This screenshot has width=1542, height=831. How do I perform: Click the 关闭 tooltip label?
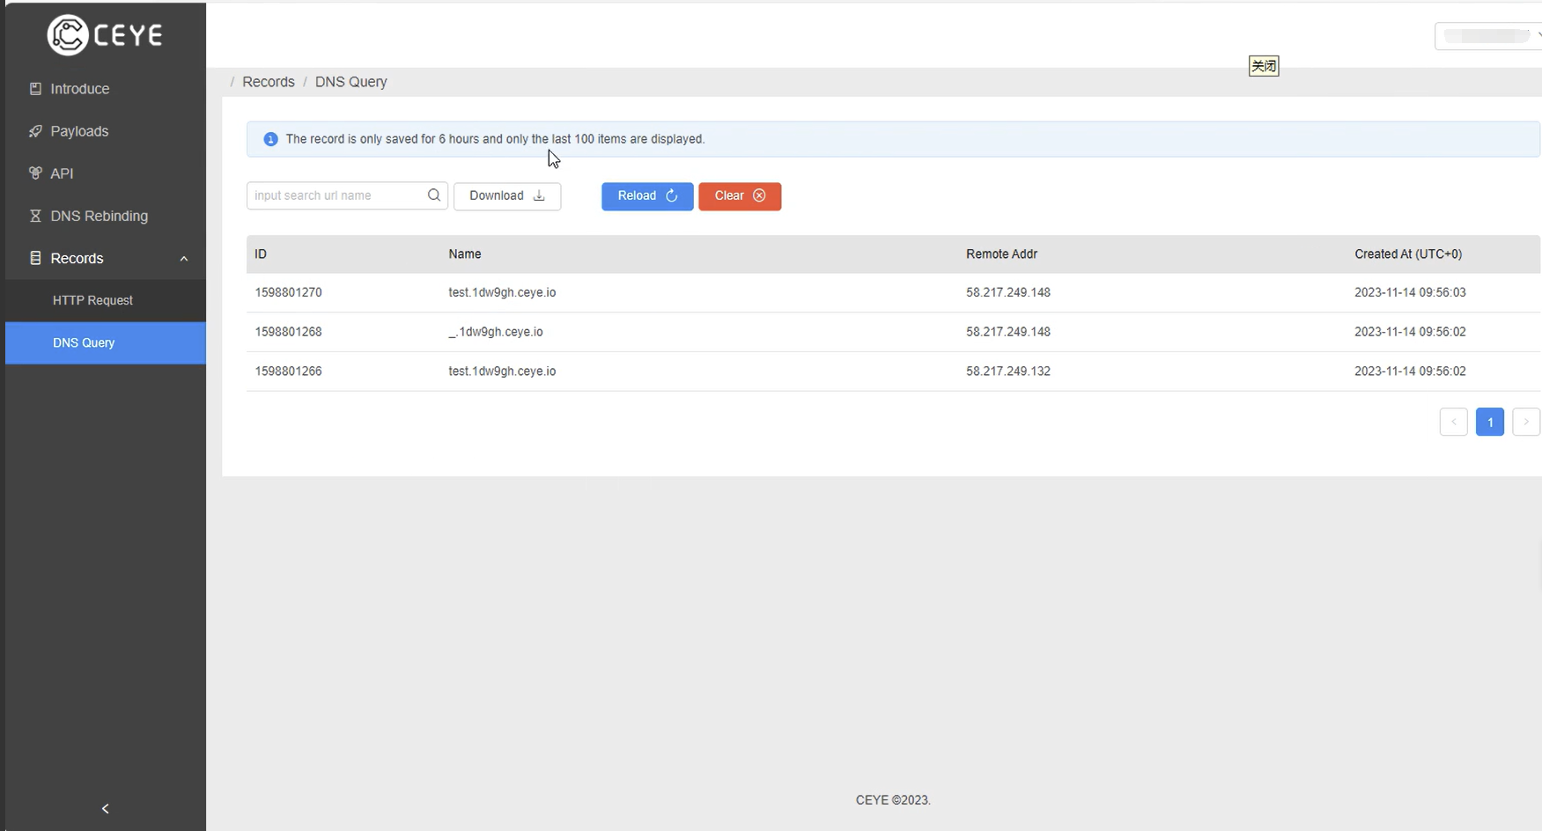point(1264,66)
